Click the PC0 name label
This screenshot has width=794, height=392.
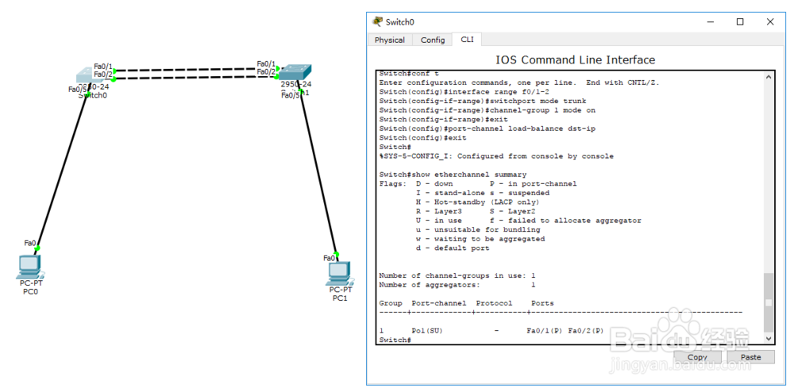coord(30,292)
